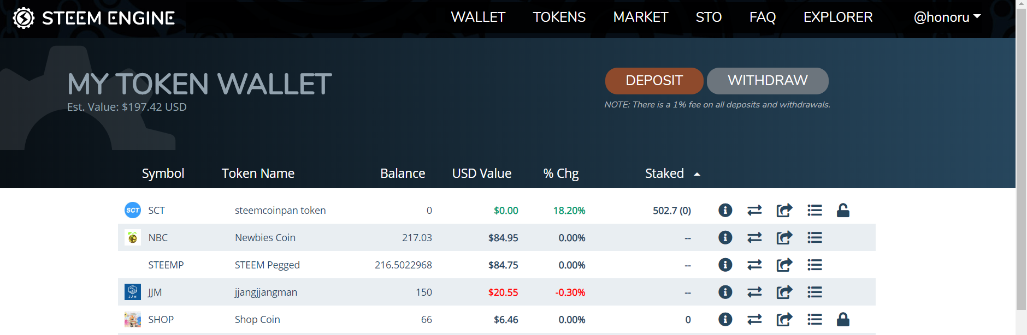Open info for JJM token
The height and width of the screenshot is (335, 1027).
725,292
